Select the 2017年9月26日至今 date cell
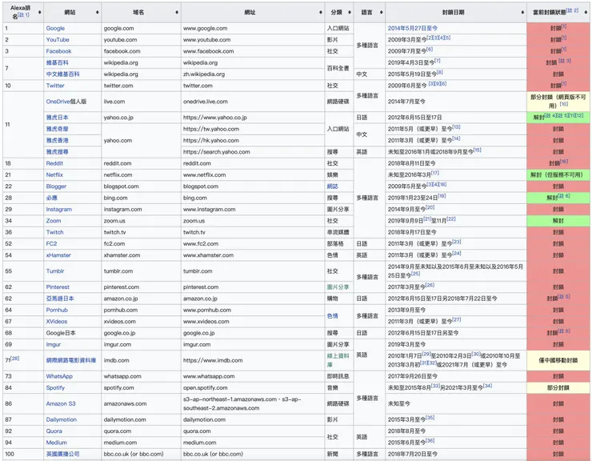 456,376
